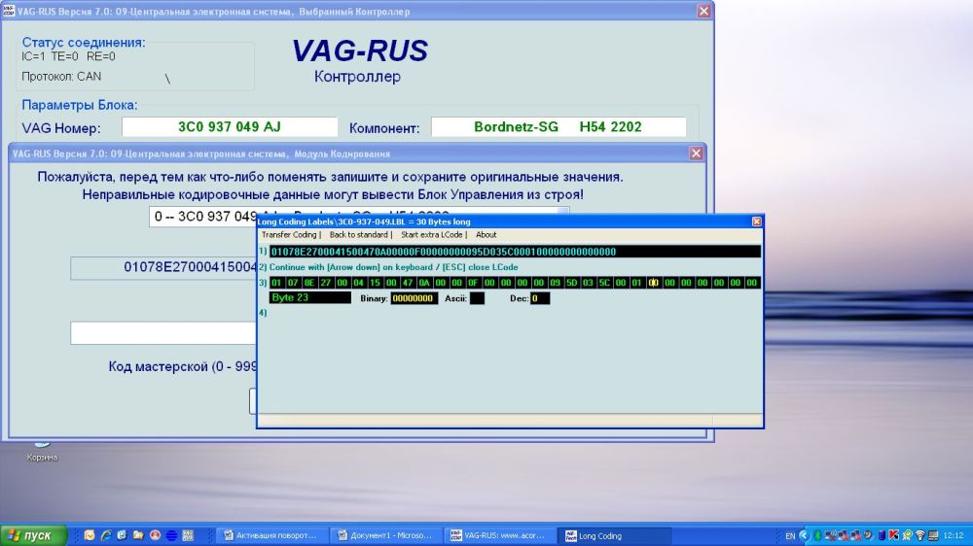Open the About menu
This screenshot has height=546, width=973.
point(486,235)
